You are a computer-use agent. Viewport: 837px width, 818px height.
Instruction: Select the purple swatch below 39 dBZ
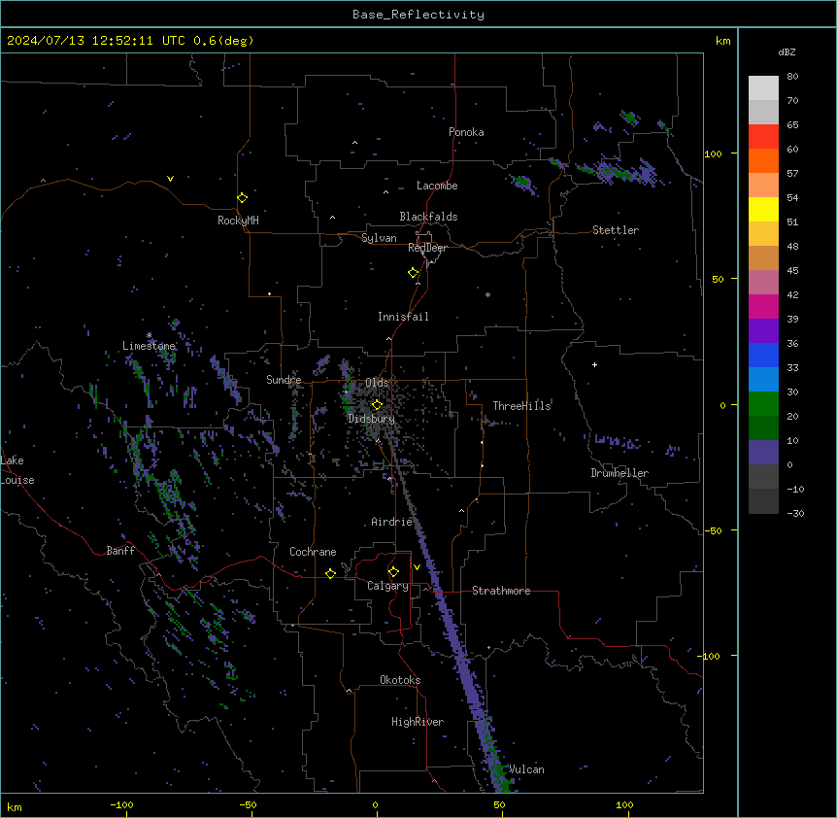pos(763,331)
